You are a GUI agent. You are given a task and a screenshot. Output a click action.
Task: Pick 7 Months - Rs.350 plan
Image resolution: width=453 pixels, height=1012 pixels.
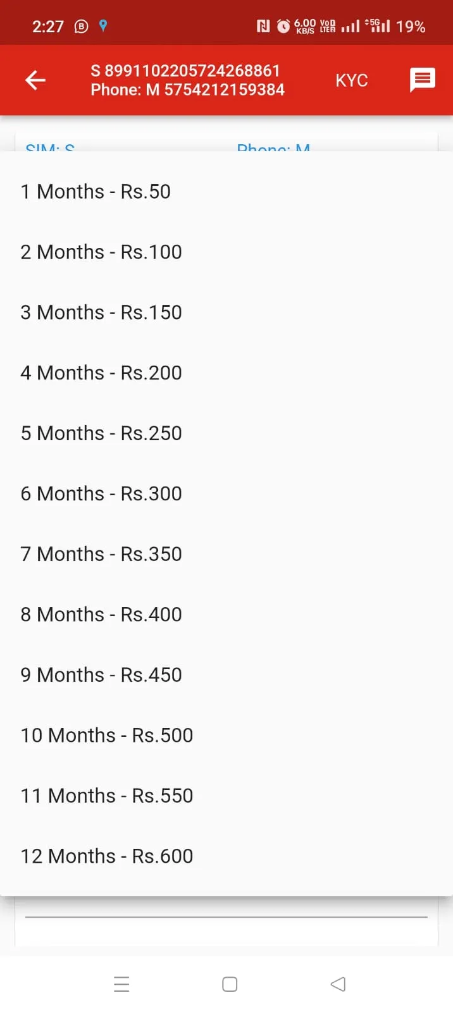click(x=226, y=554)
